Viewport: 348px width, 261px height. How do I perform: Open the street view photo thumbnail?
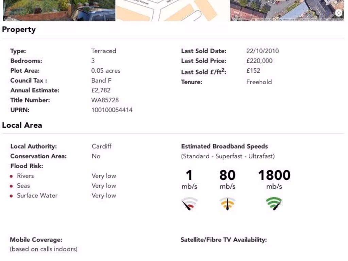pos(59,10)
